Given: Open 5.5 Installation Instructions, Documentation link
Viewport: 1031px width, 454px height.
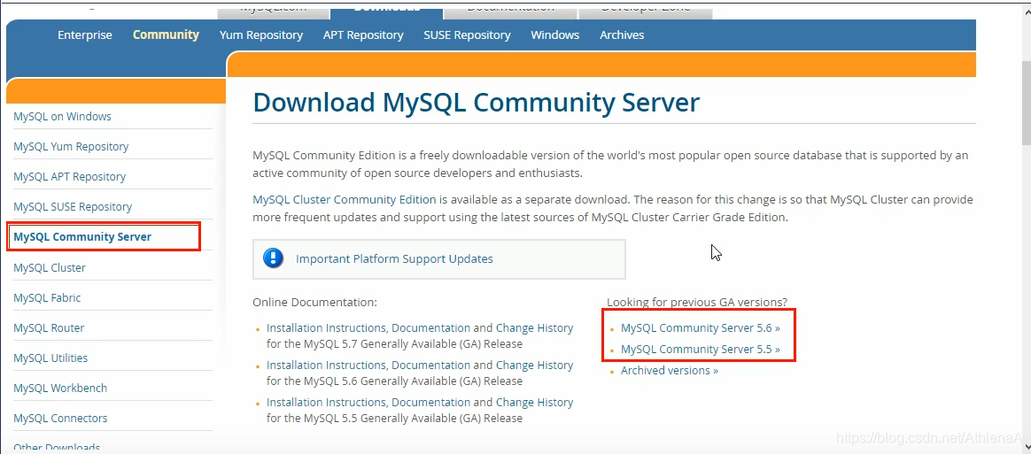Looking at the screenshot, I should tap(368, 402).
